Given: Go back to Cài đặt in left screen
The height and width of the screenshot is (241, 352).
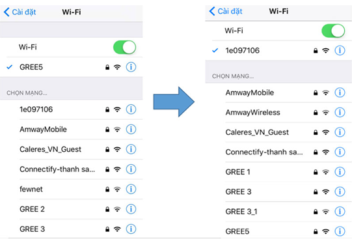Looking at the screenshot, I should (x=20, y=12).
